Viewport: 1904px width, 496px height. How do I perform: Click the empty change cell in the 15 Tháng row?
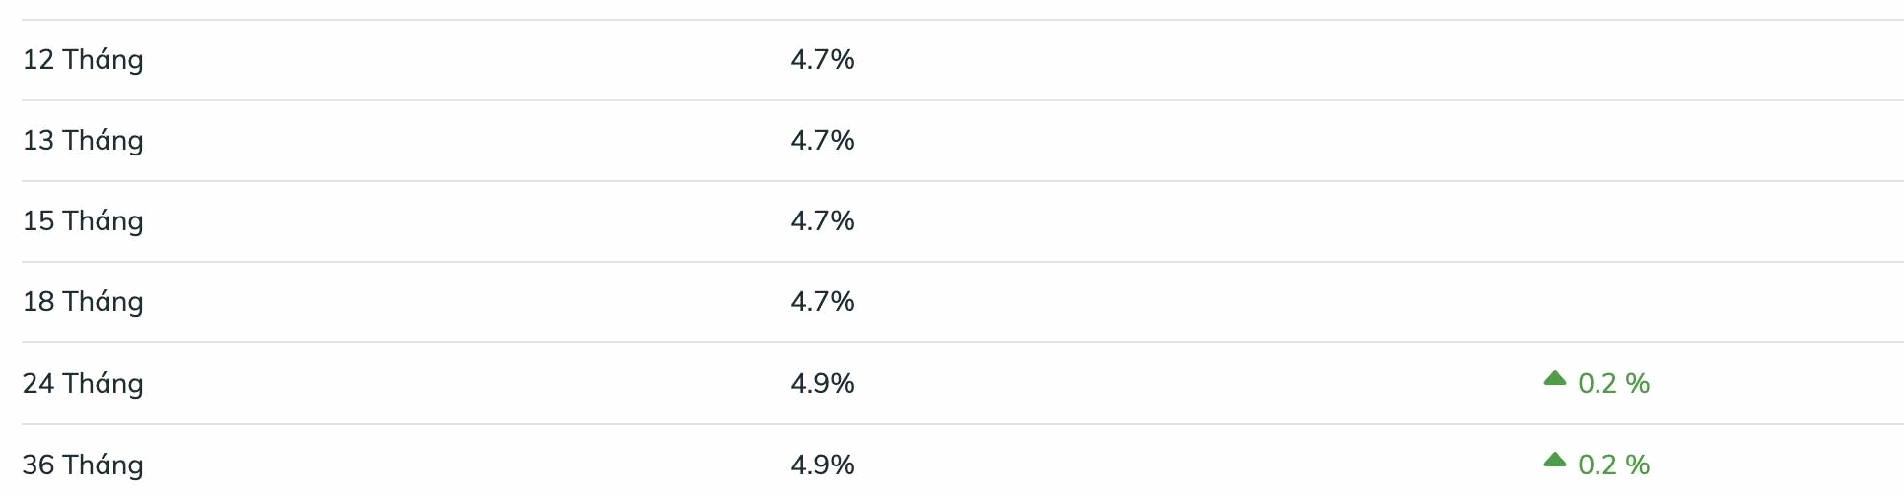(x=1597, y=221)
